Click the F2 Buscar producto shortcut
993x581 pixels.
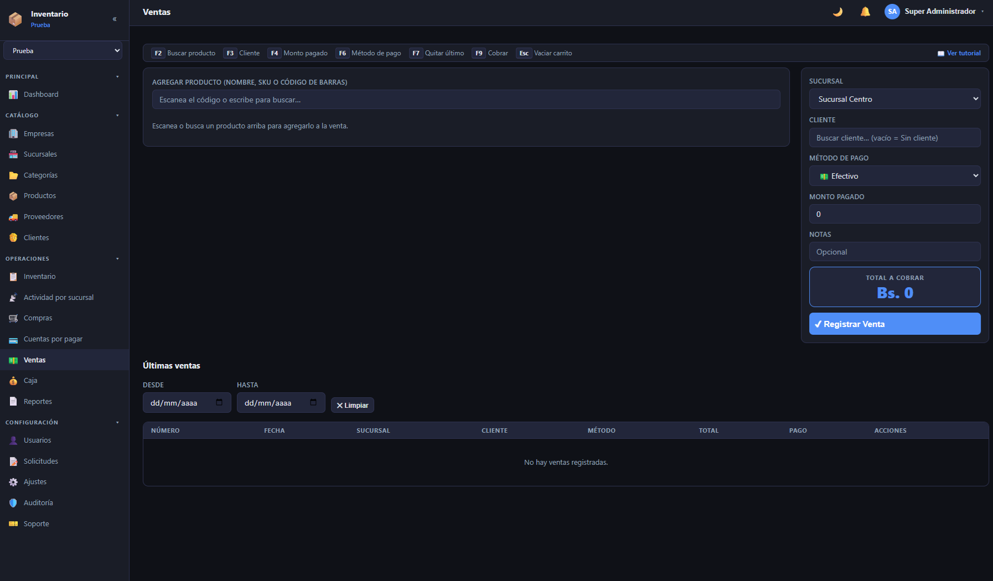(x=183, y=53)
